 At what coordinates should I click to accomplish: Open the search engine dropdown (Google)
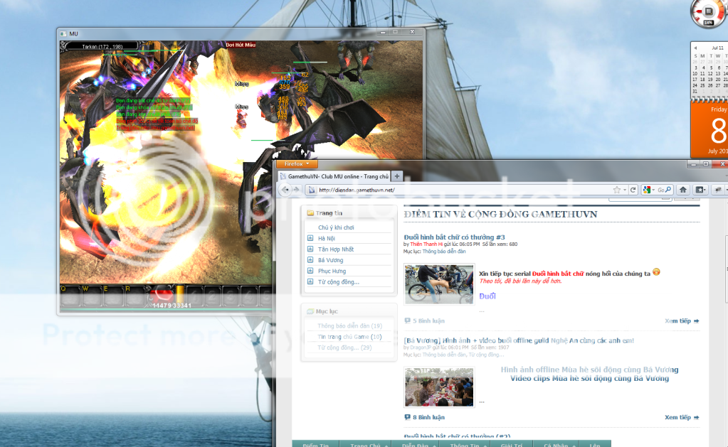click(x=648, y=190)
